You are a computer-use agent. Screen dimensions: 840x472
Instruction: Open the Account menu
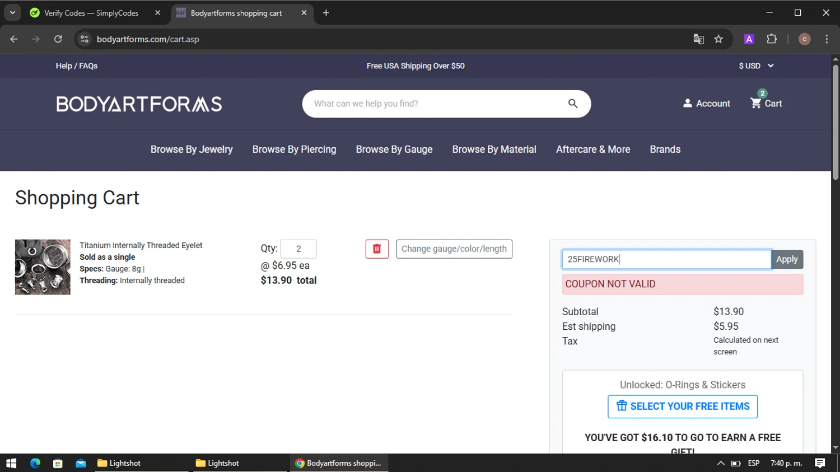click(x=707, y=104)
